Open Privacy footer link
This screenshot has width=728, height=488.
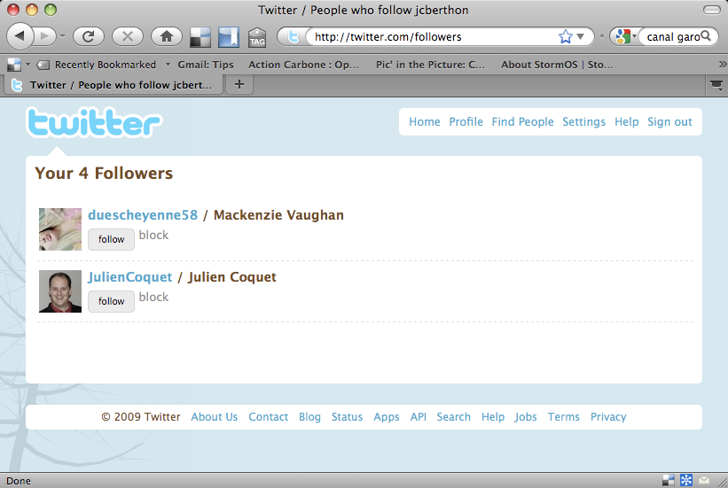click(x=608, y=417)
